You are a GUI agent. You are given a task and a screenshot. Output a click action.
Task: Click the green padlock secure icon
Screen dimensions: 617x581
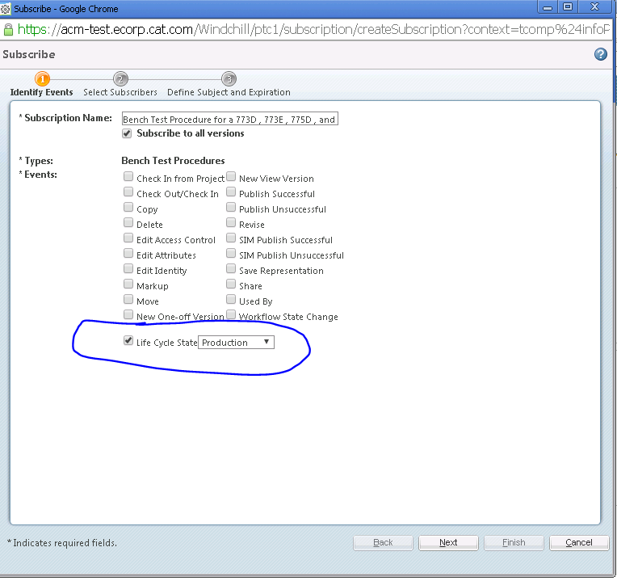[8, 29]
